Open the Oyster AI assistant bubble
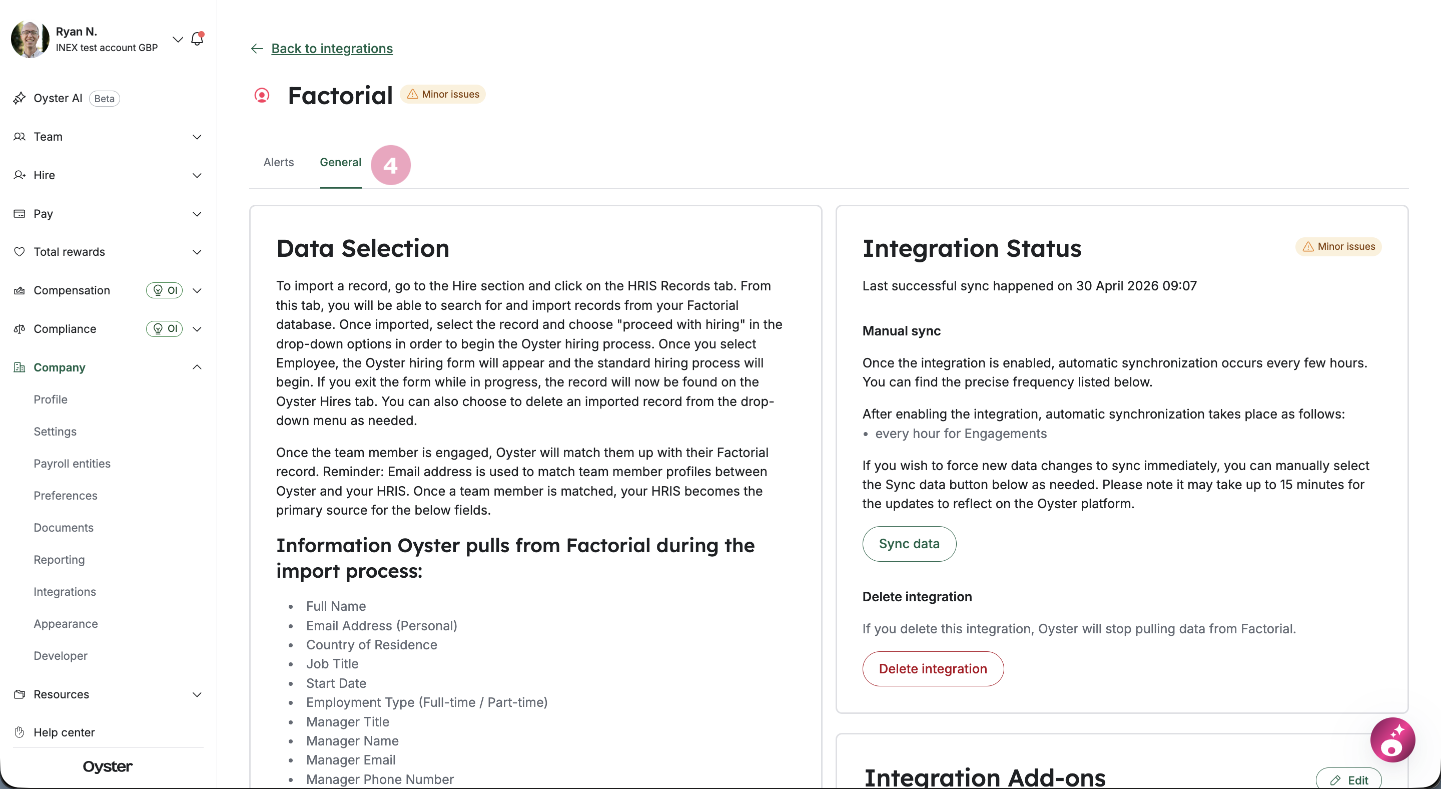This screenshot has height=789, width=1441. point(1392,740)
